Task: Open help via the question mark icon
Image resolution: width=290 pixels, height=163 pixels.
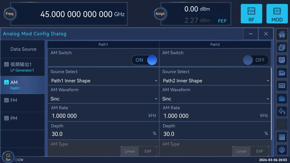Action: click(x=282, y=150)
